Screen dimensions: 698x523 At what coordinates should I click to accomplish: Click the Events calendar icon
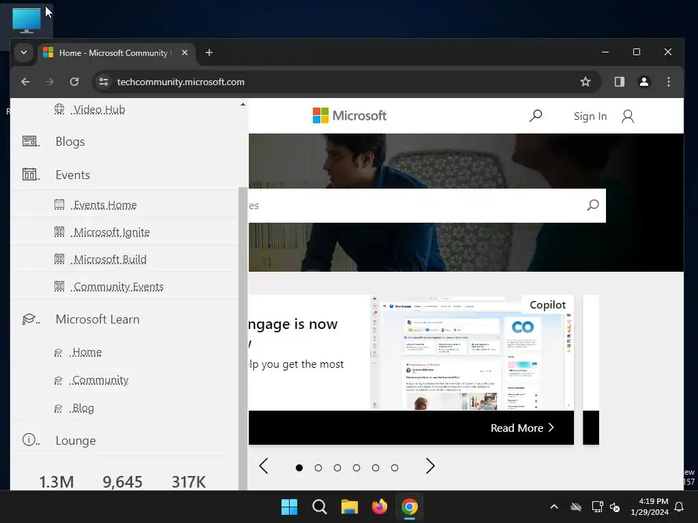click(x=30, y=174)
